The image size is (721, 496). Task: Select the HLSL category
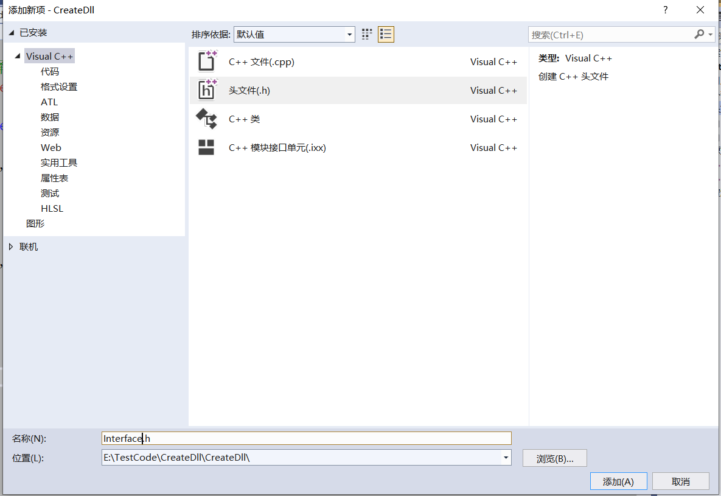52,208
